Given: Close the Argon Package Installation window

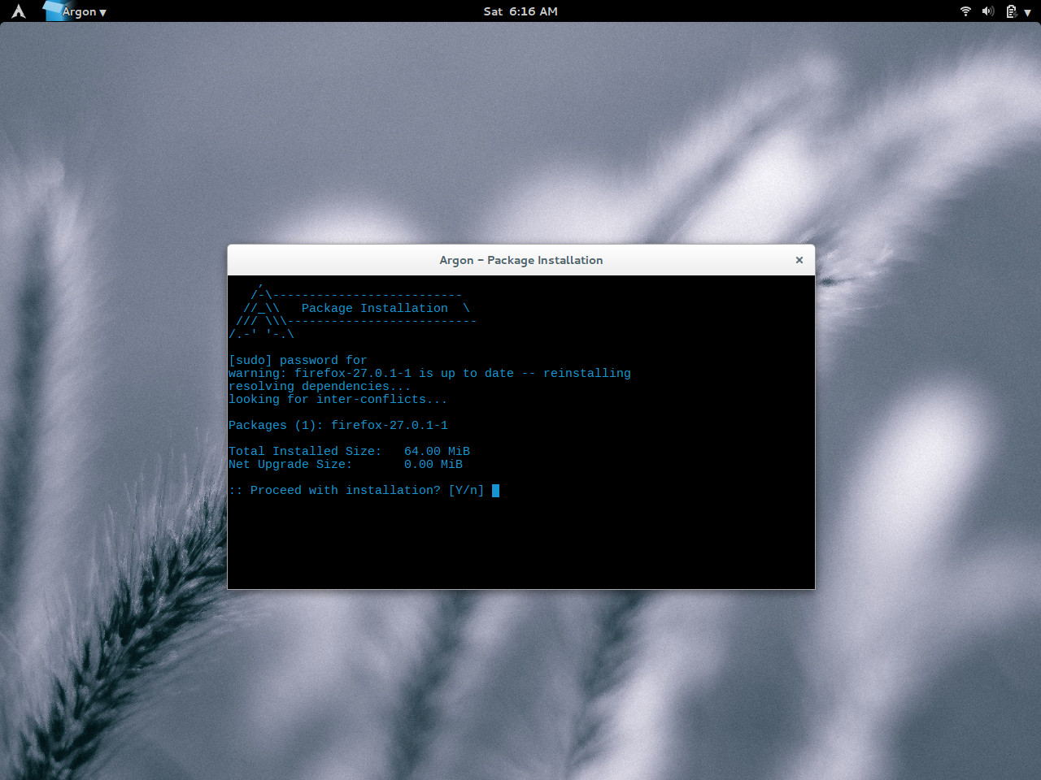Looking at the screenshot, I should [x=799, y=260].
